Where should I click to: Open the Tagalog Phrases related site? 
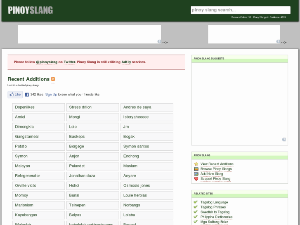213,207
